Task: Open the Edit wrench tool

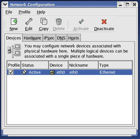Action: [29, 21]
